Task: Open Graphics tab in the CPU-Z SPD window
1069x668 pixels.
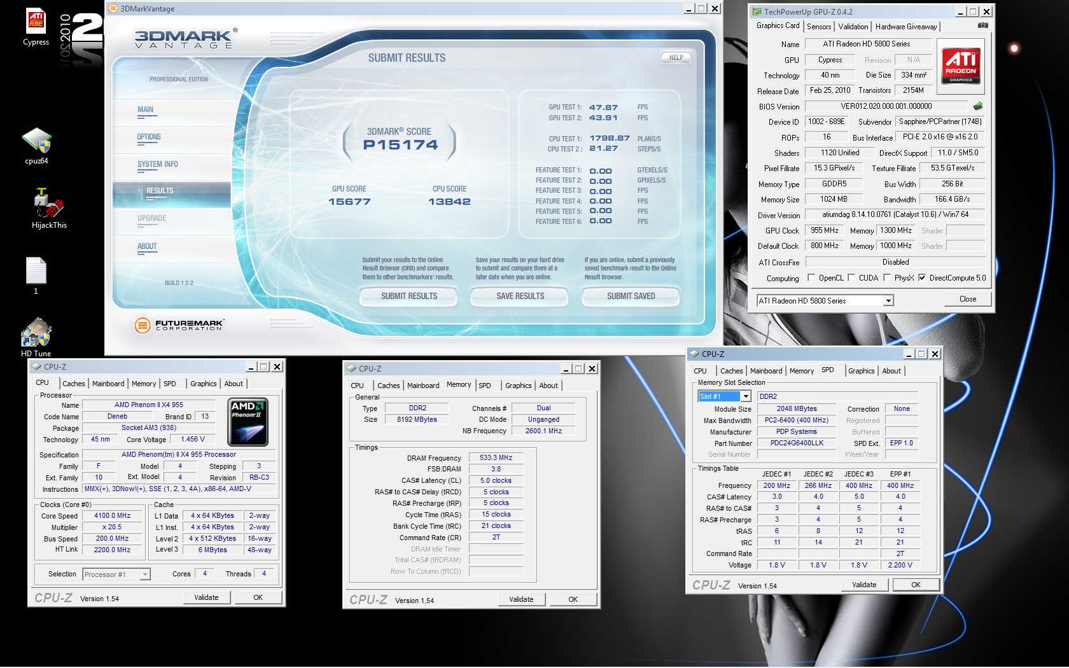Action: click(x=861, y=371)
